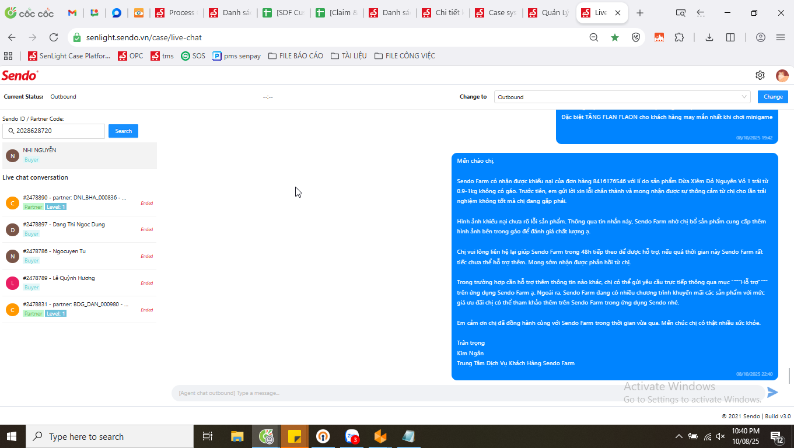Select buyer NHI NGUYỄN
Image resolution: width=794 pixels, height=448 pixels.
click(x=79, y=155)
